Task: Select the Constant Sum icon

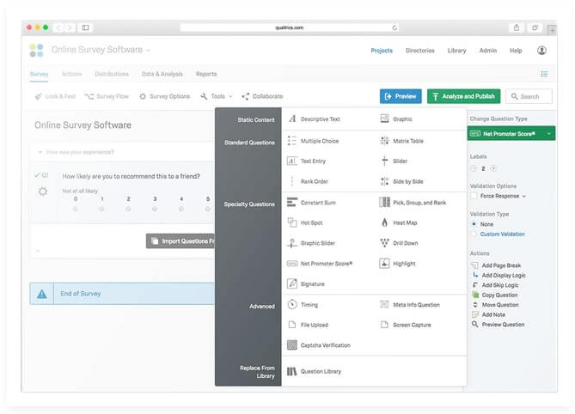Action: pyautogui.click(x=292, y=202)
